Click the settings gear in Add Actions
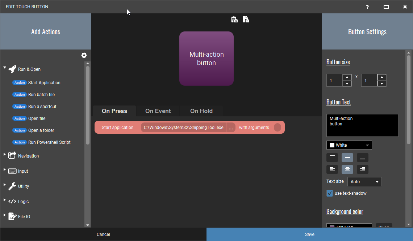 click(84, 55)
